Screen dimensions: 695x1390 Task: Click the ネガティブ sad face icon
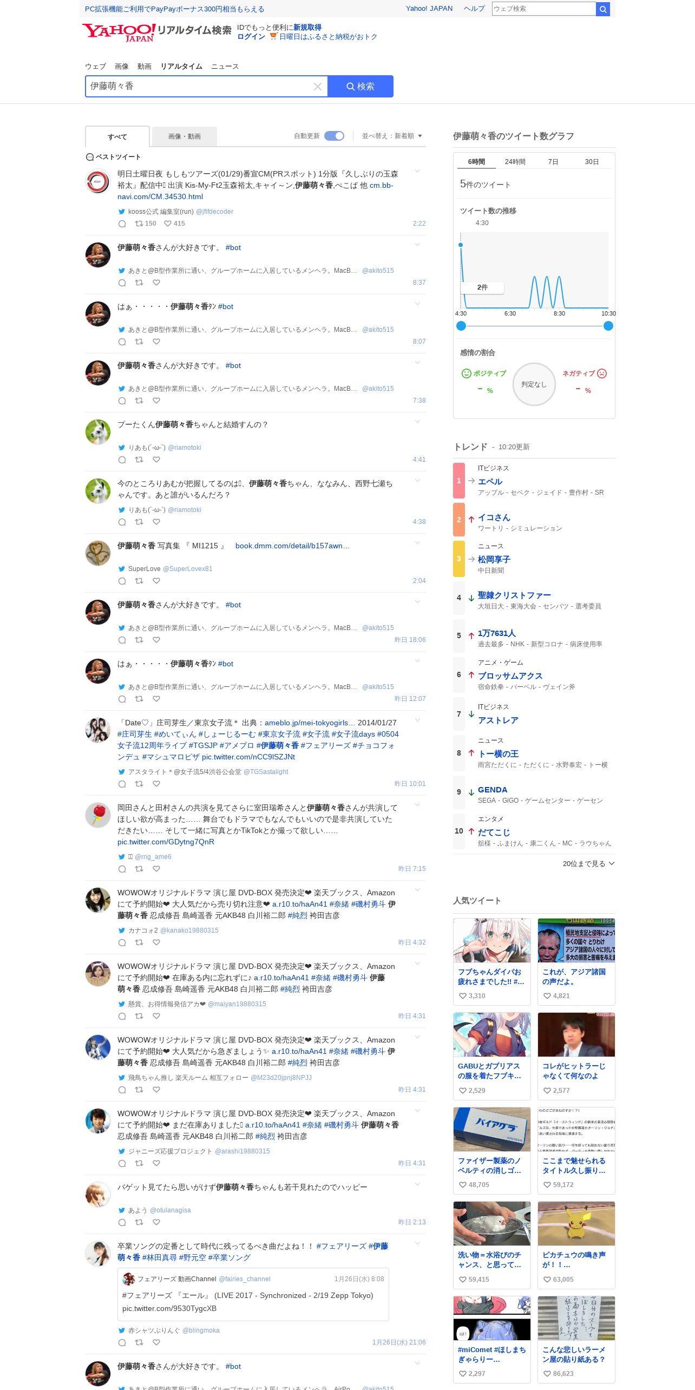coord(602,373)
